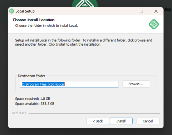Viewport: 172px width, 135px height.
Task: Click 'Choose the folder in which to install Local.'
Action: point(46,26)
